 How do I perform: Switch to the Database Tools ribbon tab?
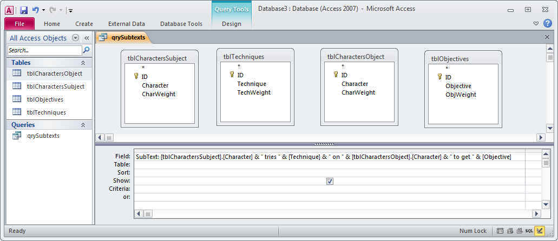[x=181, y=24]
